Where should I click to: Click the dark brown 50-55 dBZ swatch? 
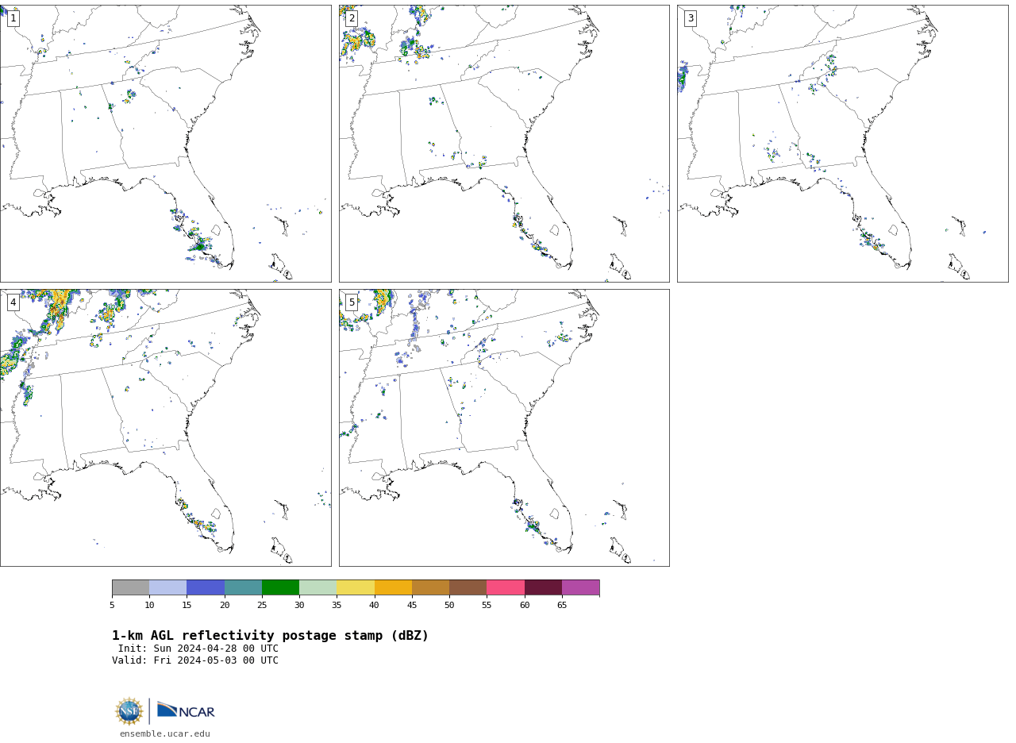[x=468, y=587]
